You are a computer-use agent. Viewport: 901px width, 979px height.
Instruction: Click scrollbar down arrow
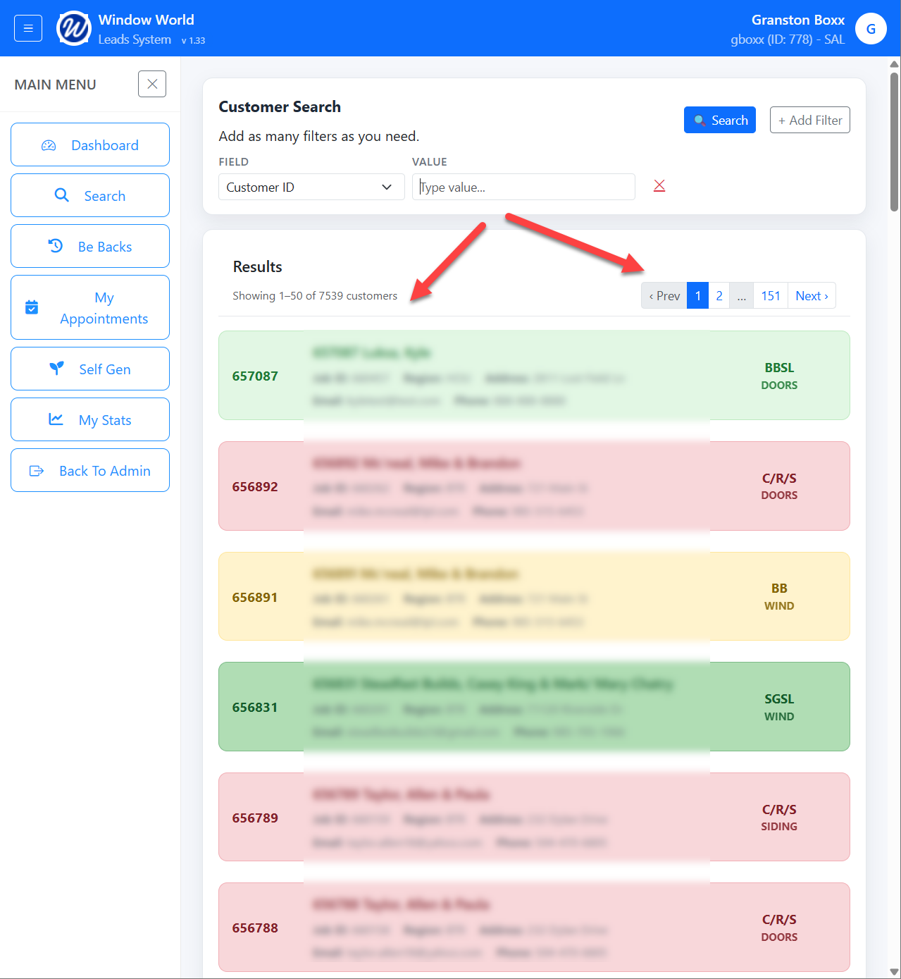pos(894,972)
